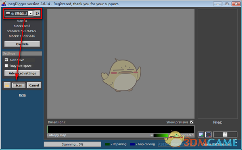Click the black entropy map strip

pos(121,129)
